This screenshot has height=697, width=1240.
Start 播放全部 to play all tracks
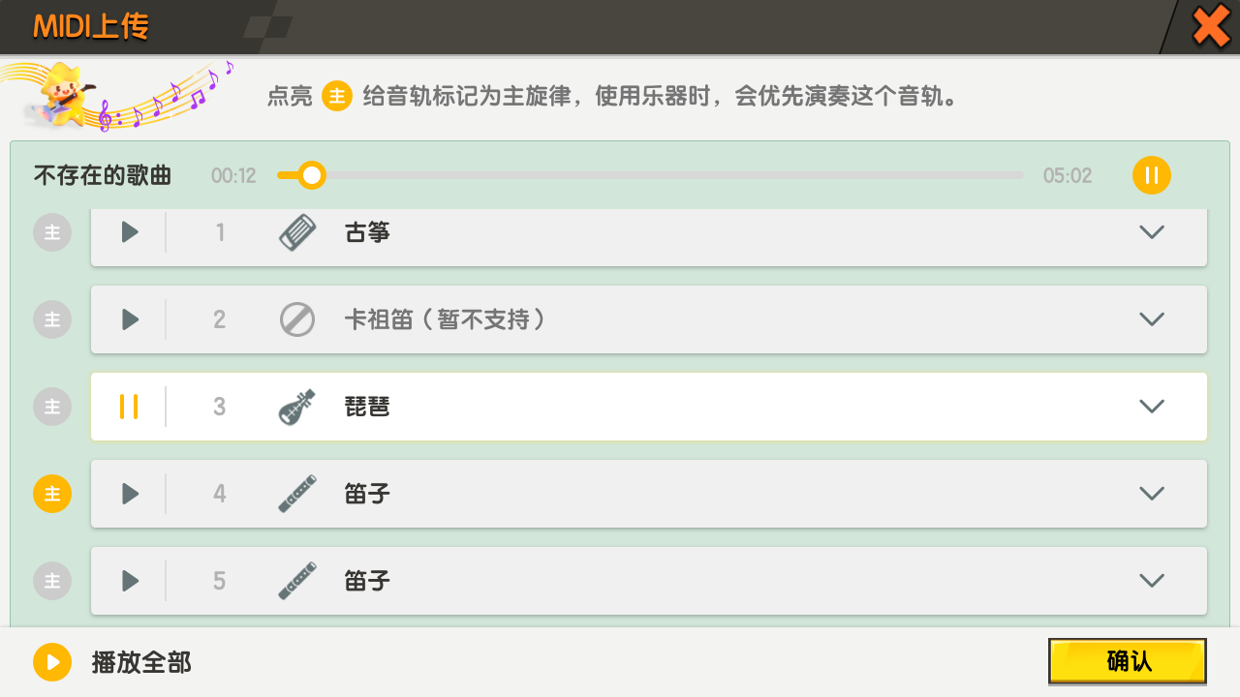tap(112, 662)
